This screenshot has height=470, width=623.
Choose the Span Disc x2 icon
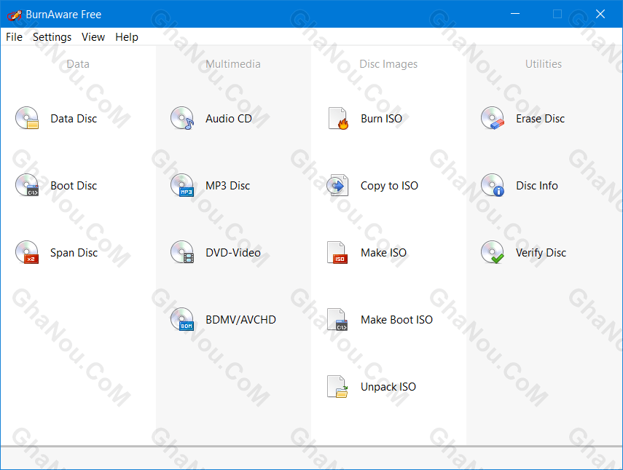pos(27,253)
